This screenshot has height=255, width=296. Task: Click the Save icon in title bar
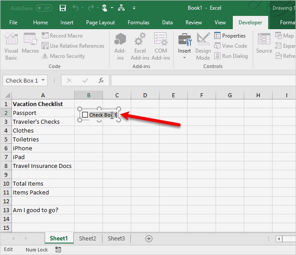(62, 8)
